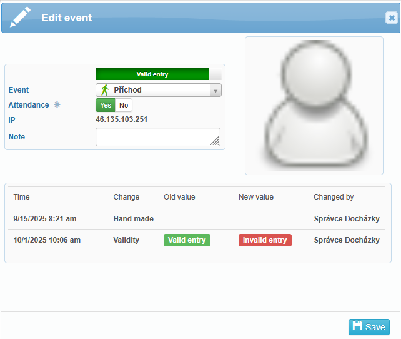
Task: Close the Edit event dialog
Action: [391, 18]
